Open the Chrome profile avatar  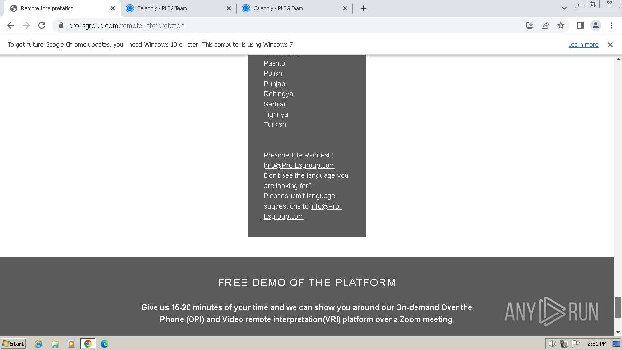pyautogui.click(x=595, y=25)
